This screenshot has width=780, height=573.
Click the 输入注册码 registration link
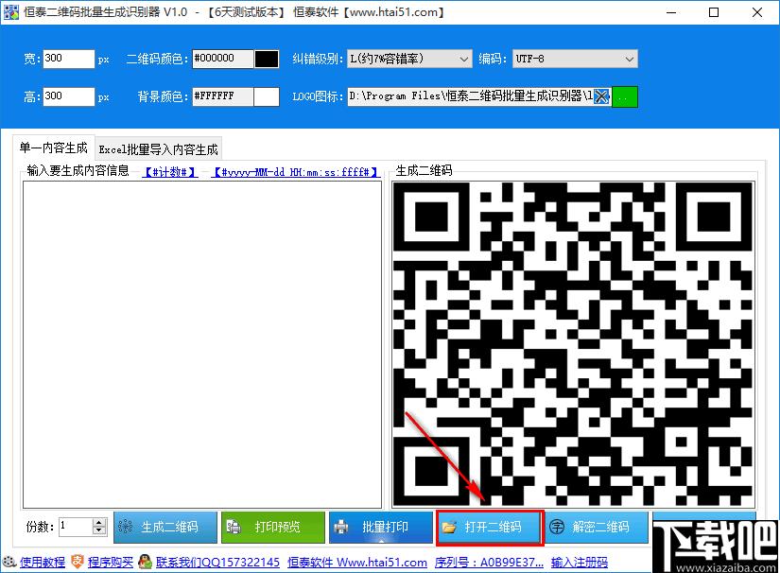(580, 562)
